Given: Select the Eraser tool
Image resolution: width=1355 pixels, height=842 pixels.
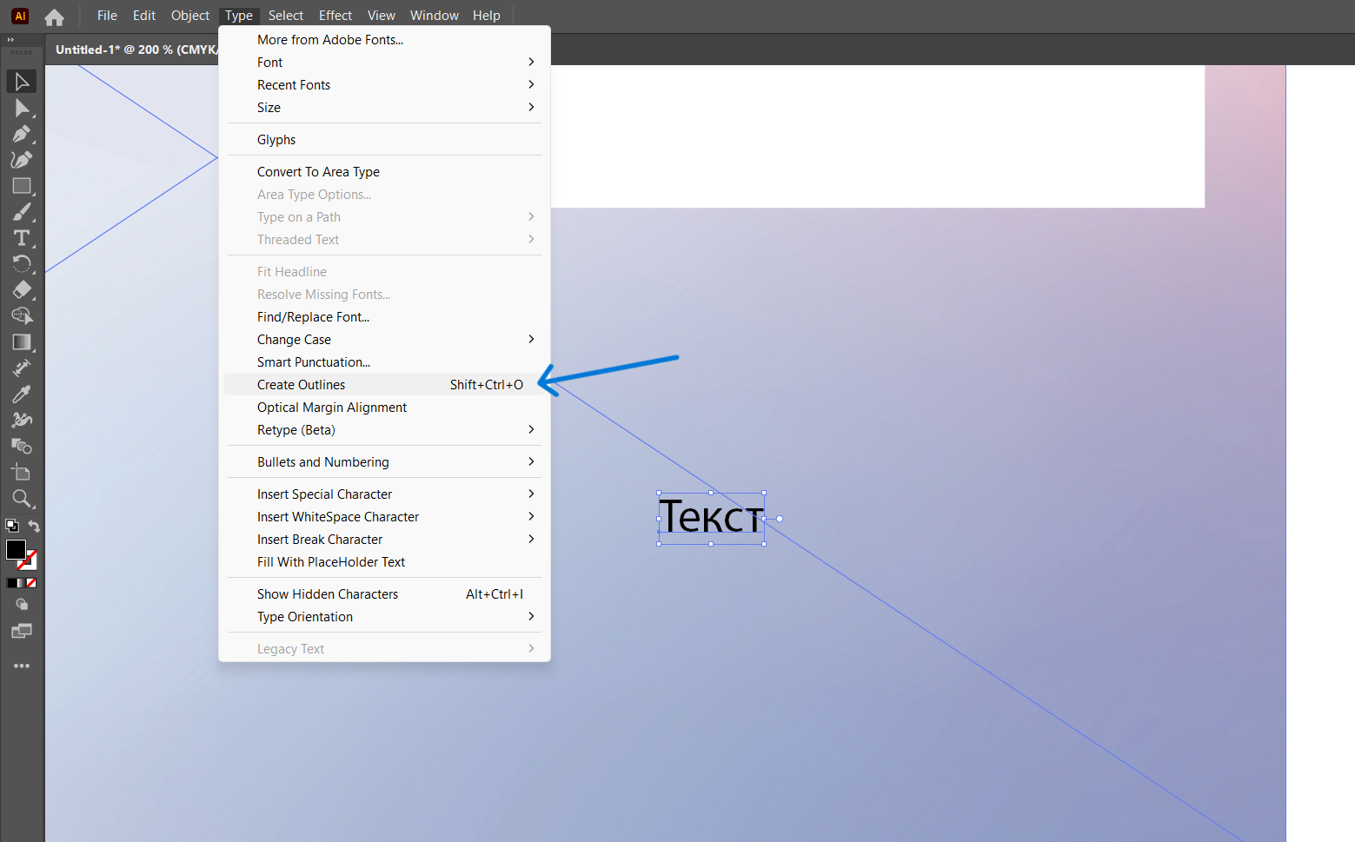Looking at the screenshot, I should click(x=22, y=290).
